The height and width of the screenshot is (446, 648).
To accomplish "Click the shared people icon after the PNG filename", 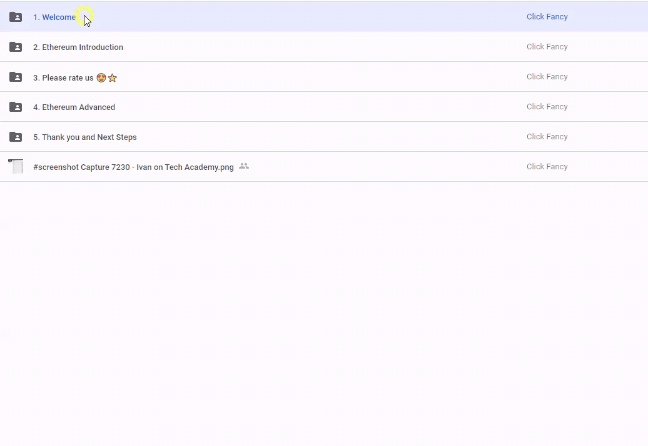I will (244, 166).
